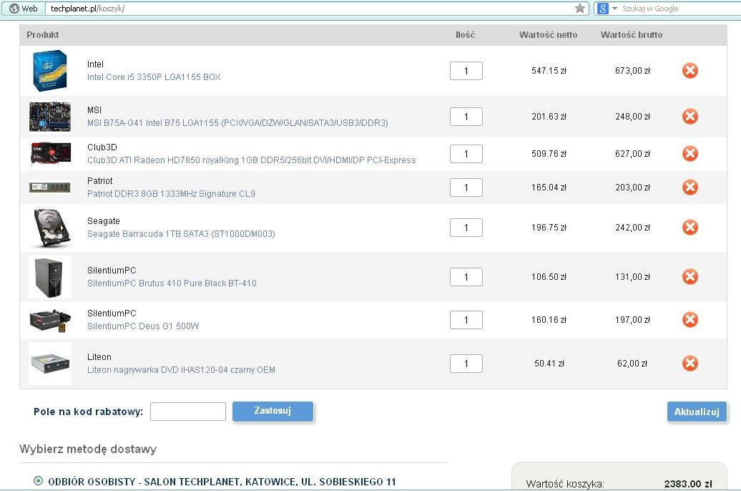The height and width of the screenshot is (491, 741).
Task: Click the 242,00 zł gross price
Action: point(632,228)
